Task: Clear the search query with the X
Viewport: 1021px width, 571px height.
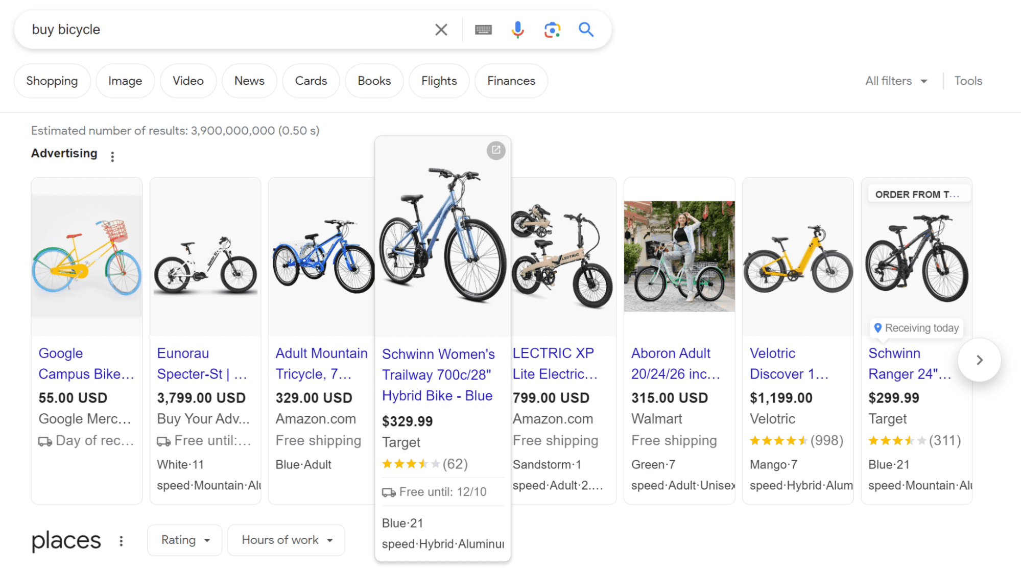Action: coord(441,29)
